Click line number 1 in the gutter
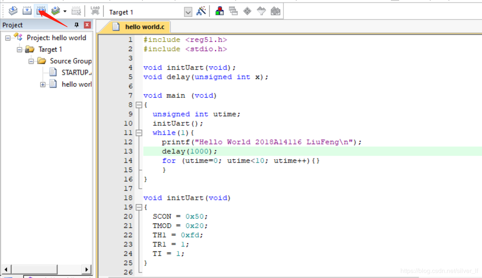Viewport: 482px width, 278px height. point(131,40)
